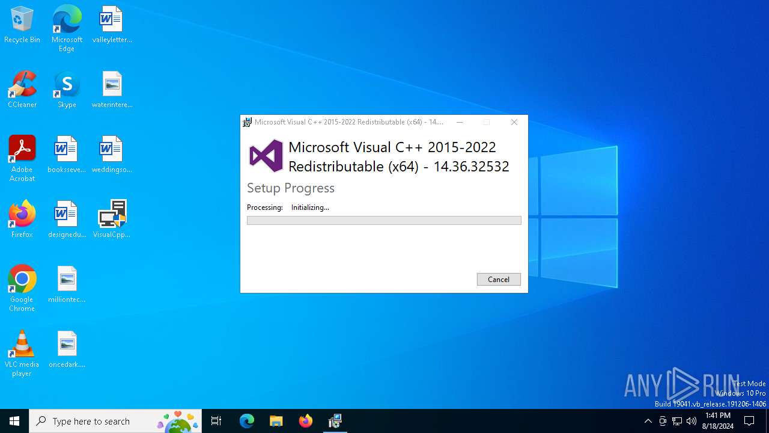Select the Adobe Acrobat shortcut

point(22,159)
